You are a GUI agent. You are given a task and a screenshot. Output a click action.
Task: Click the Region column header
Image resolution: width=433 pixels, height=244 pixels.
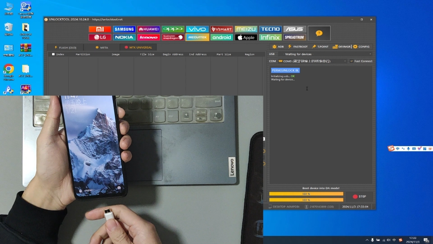249,54
